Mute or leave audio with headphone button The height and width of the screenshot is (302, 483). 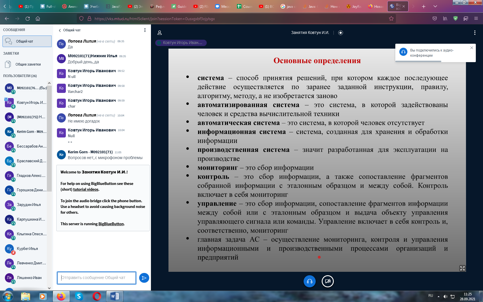(x=310, y=281)
